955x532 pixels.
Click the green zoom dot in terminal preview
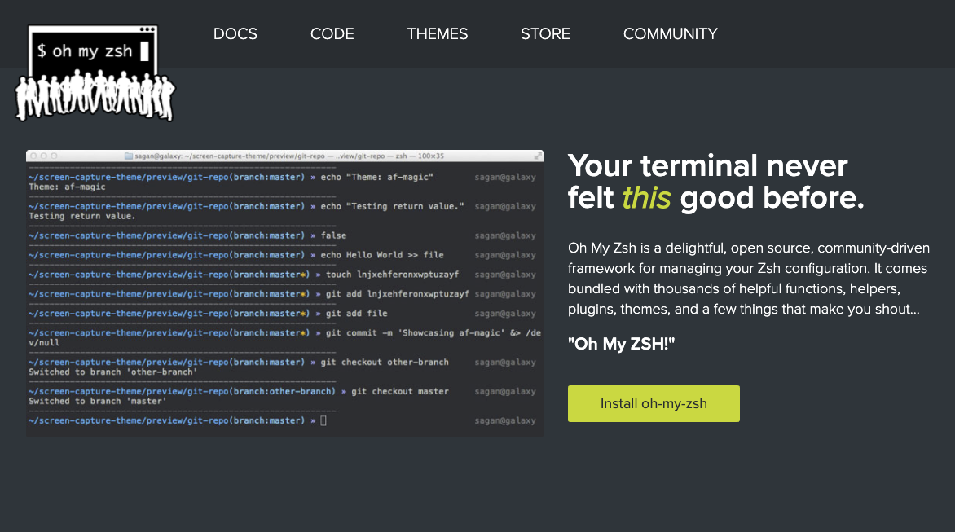(54, 156)
